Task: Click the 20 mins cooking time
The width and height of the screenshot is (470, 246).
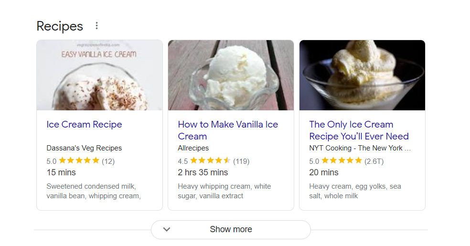Action: 324,172
